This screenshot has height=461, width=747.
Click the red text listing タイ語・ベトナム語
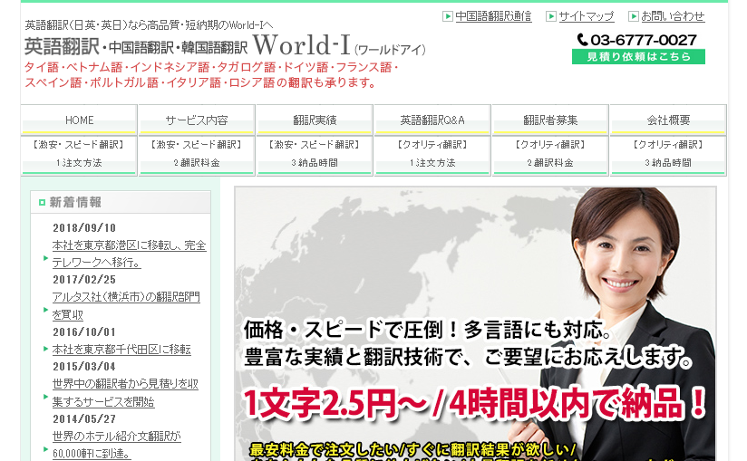tap(211, 74)
